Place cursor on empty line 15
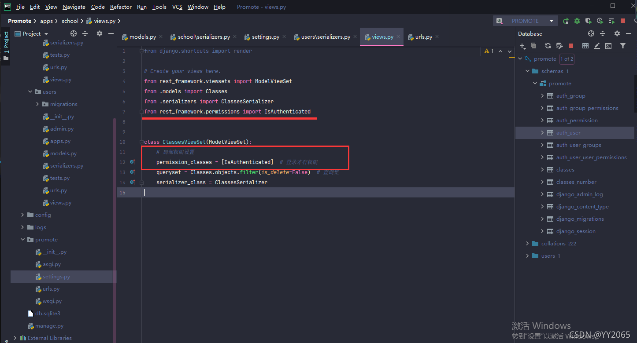Image resolution: width=637 pixels, height=343 pixels. click(x=315, y=193)
